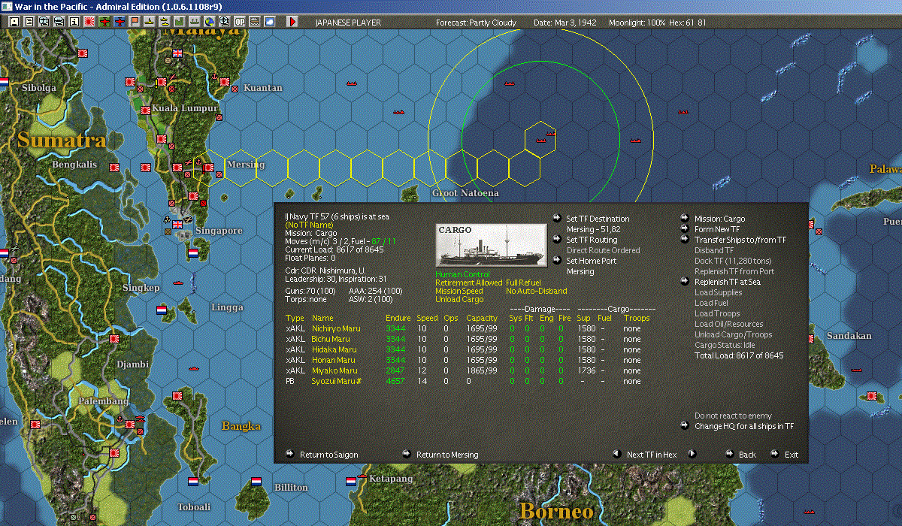Click the Back button
The height and width of the screenshot is (526, 902).
pyautogui.click(x=747, y=455)
